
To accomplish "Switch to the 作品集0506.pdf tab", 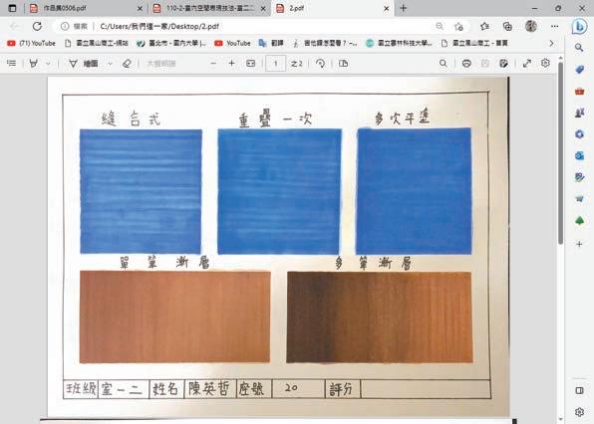I will [x=83, y=8].
